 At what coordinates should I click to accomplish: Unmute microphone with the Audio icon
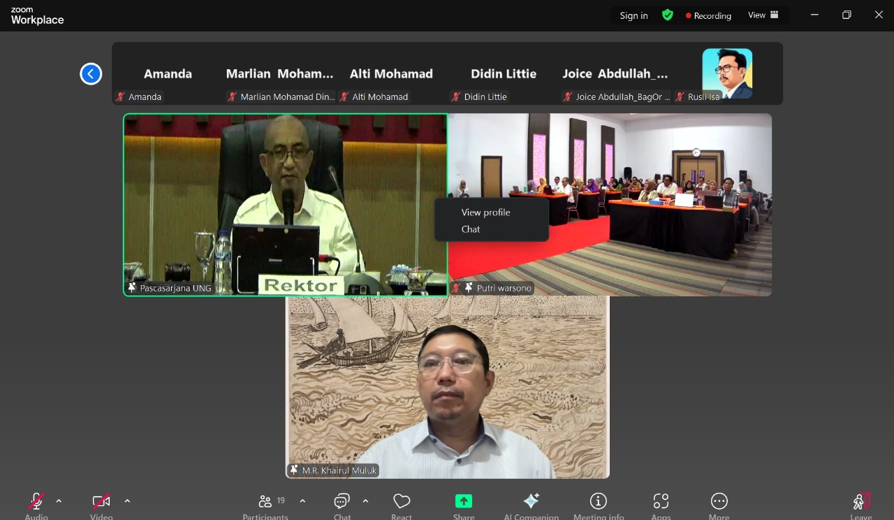tap(36, 501)
